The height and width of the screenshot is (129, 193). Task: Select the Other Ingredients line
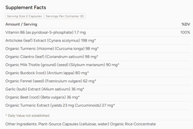pos(80,124)
